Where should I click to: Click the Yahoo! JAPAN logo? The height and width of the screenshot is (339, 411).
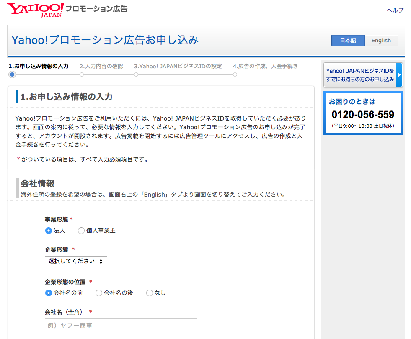coord(35,10)
